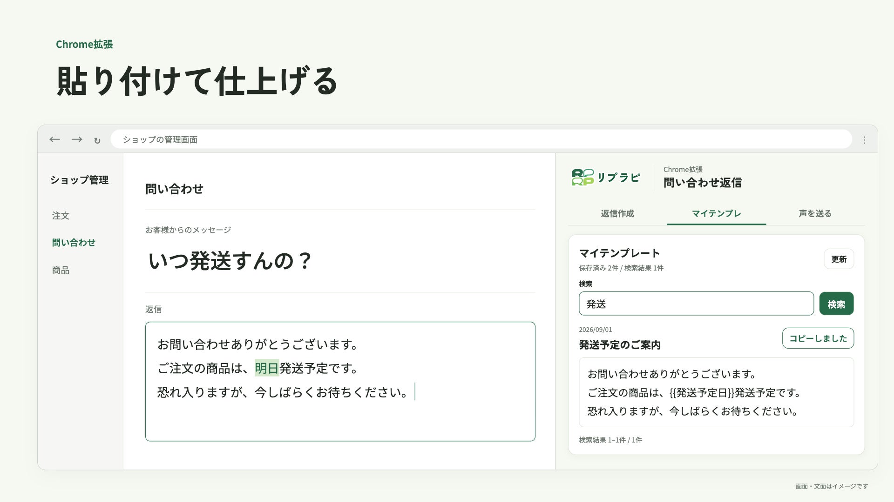Viewport: 894px width, 502px height.
Task: Reload the page with refresh icon
Action: [x=97, y=140]
